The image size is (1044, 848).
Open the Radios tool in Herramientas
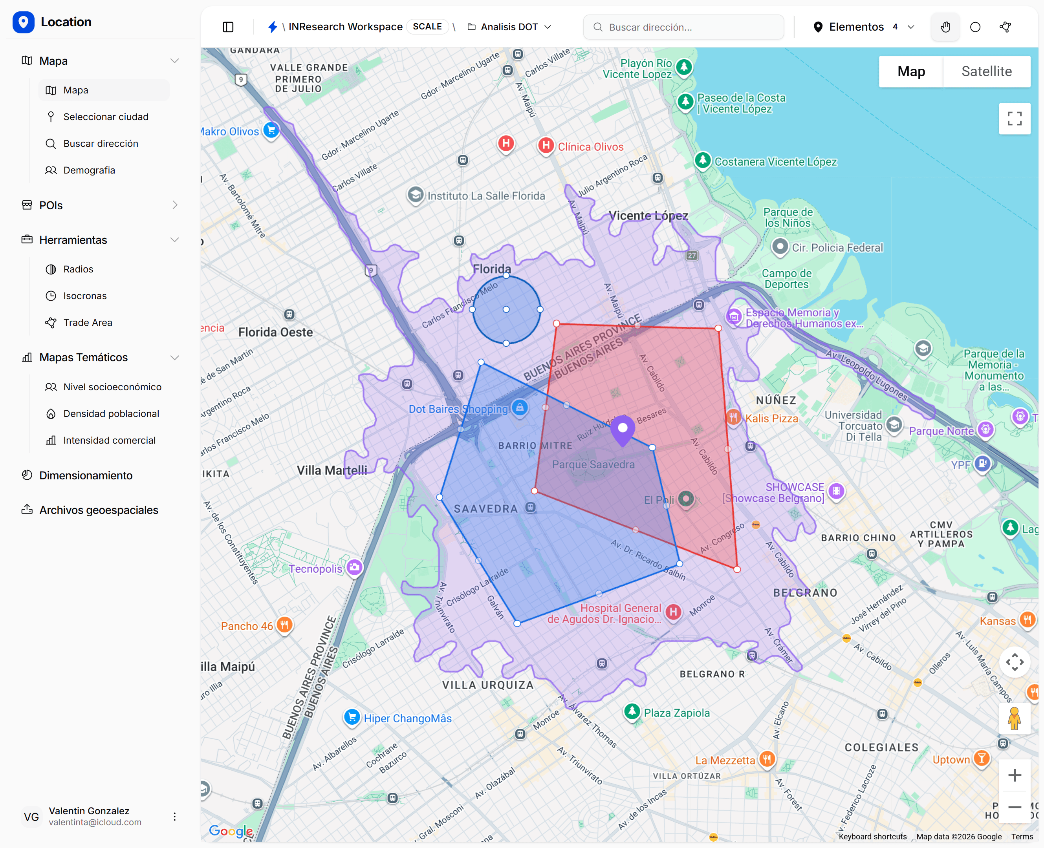click(x=78, y=269)
